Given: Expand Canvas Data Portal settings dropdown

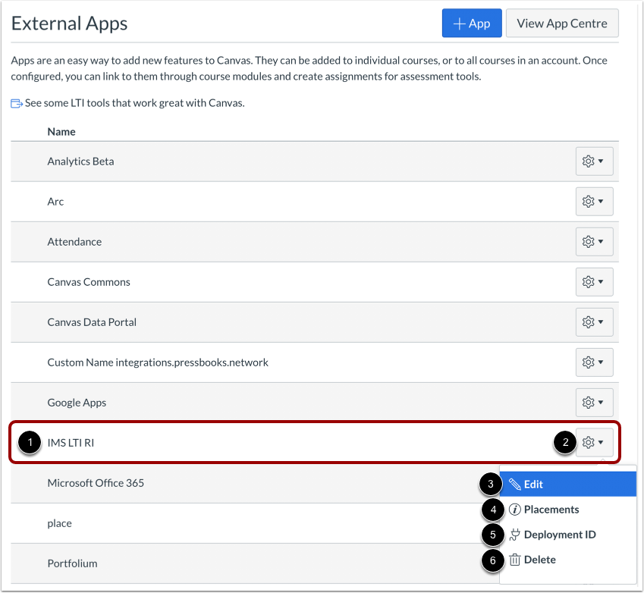Looking at the screenshot, I should 593,322.
